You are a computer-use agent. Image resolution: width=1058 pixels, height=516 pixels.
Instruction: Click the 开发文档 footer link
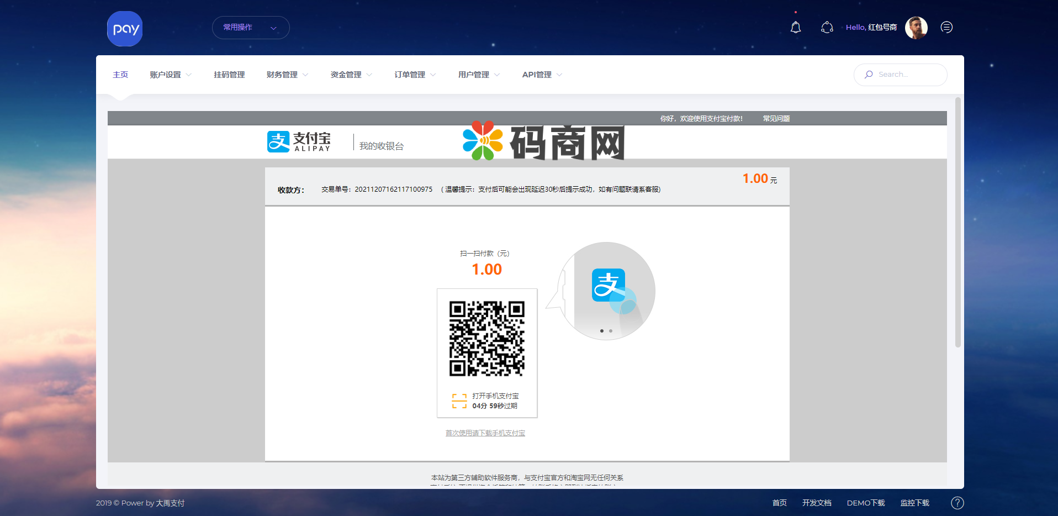tap(816, 503)
